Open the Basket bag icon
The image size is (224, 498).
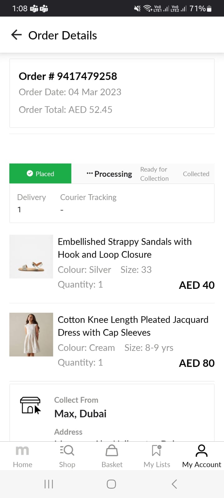pyautogui.click(x=112, y=450)
